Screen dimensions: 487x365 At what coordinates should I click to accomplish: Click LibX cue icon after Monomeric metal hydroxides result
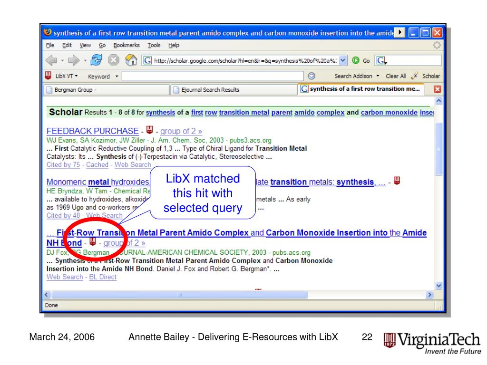pos(397,180)
